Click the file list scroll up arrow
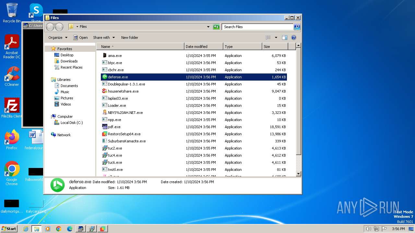 [299, 46]
